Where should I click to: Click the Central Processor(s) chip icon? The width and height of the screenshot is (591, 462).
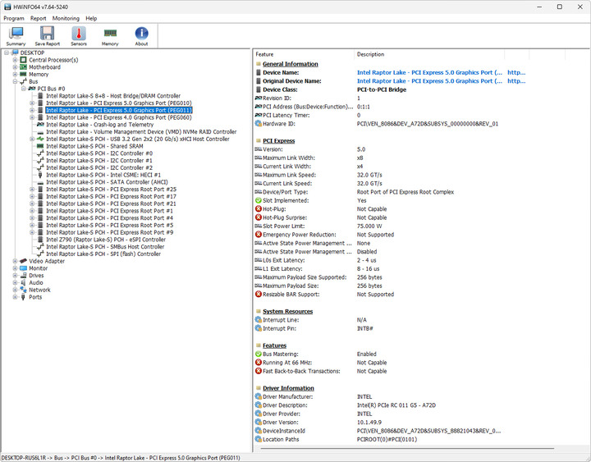click(x=23, y=60)
